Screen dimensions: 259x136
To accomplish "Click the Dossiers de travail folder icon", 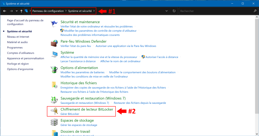I will click(55, 133).
